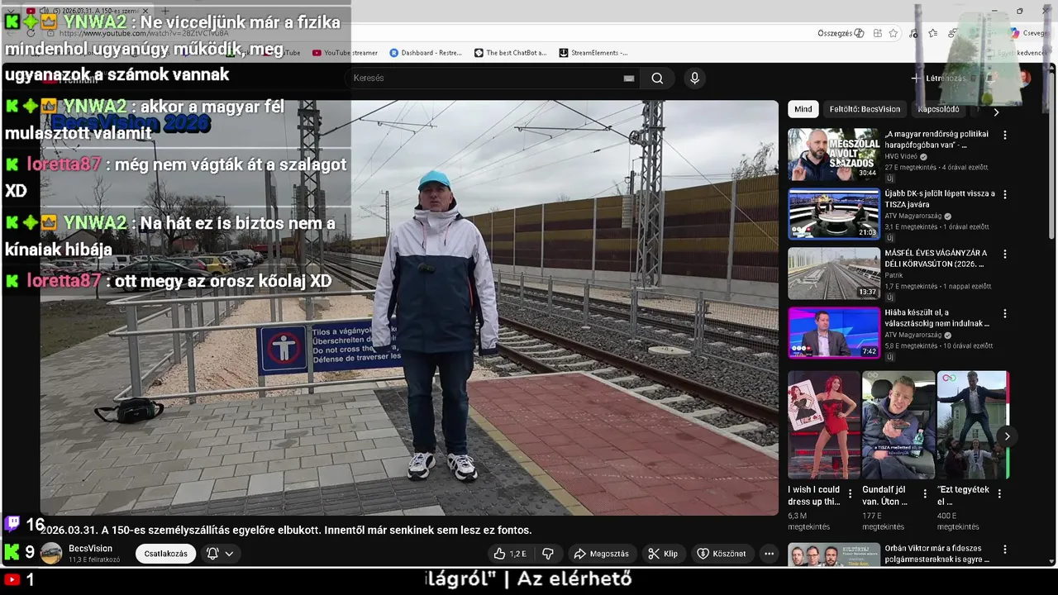The height and width of the screenshot is (595, 1058).
Task: Open the Csevegés Copilot button
Action: [1028, 33]
